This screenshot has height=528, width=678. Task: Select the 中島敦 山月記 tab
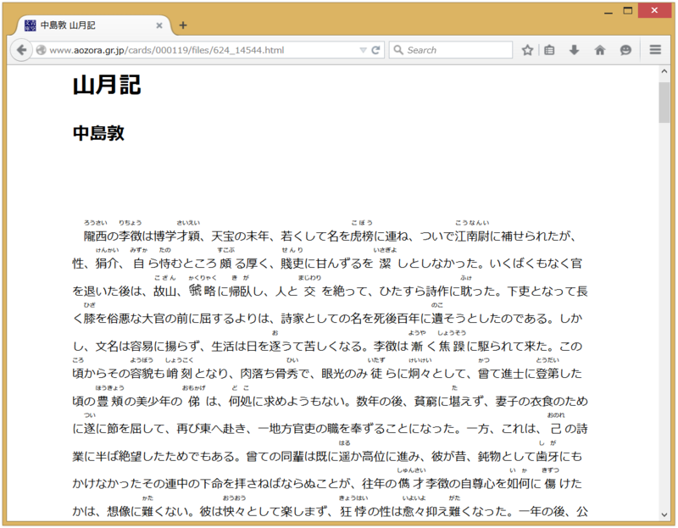click(x=93, y=25)
